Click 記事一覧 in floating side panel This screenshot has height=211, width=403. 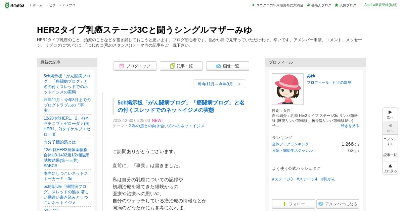point(390,155)
